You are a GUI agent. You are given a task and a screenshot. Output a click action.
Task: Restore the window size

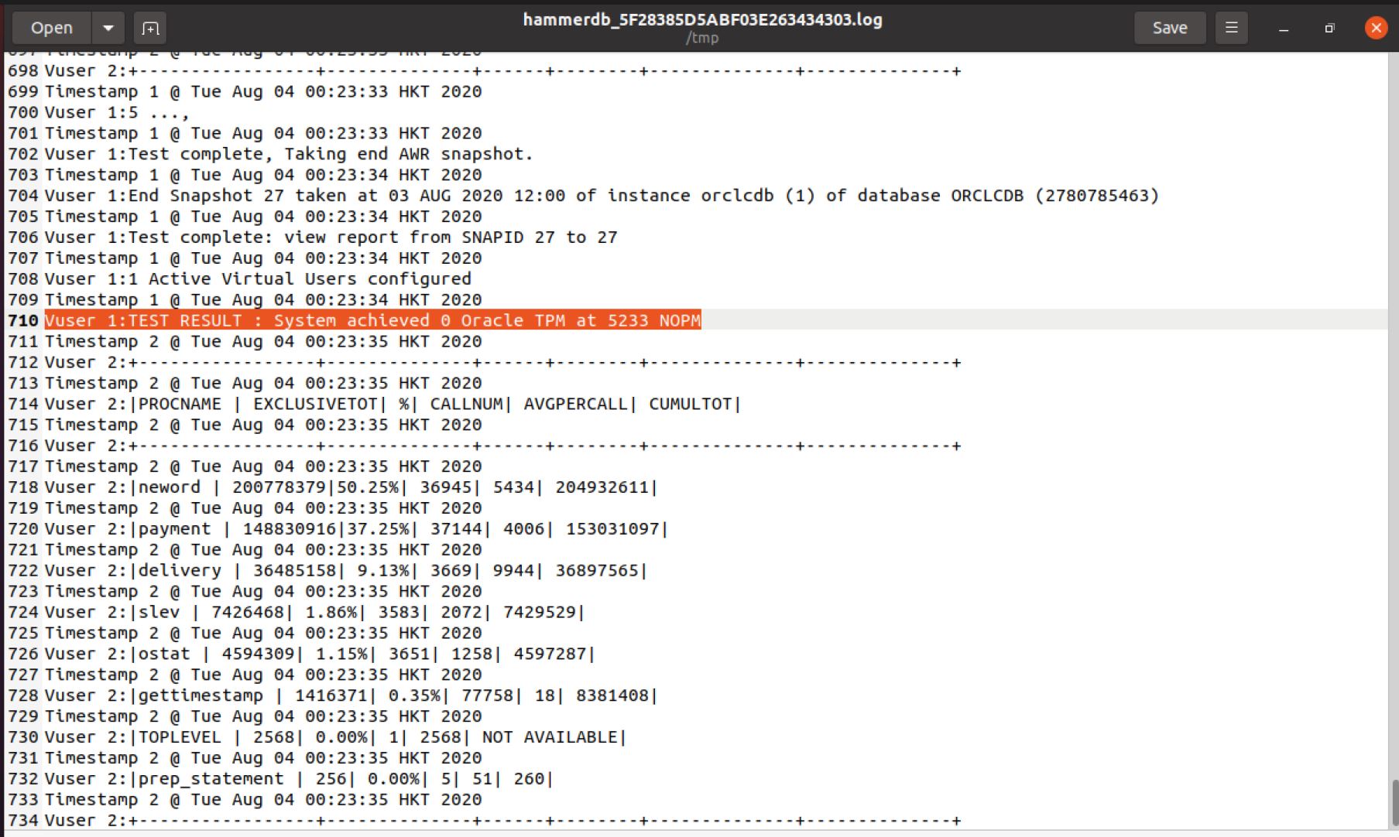tap(1329, 28)
